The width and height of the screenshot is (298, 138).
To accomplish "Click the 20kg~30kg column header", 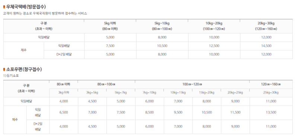I will (x=266, y=26).
